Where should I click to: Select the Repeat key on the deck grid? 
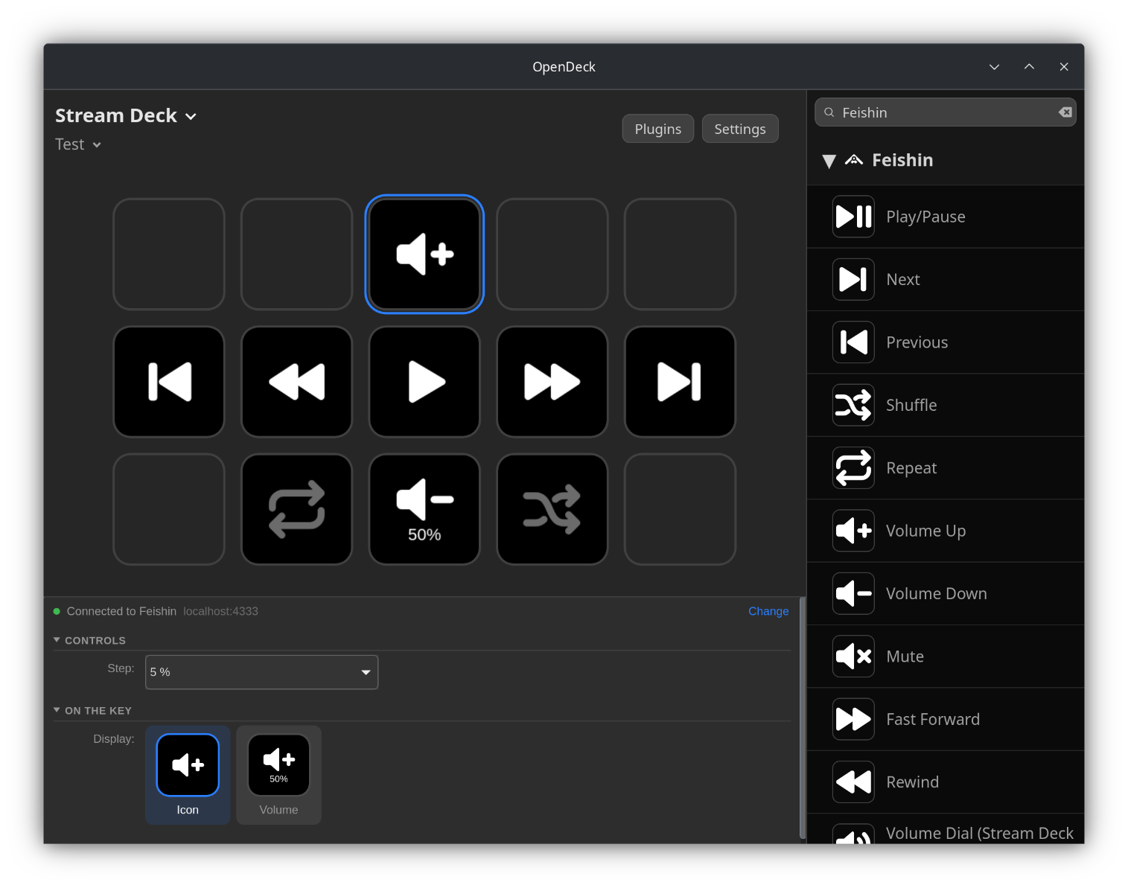tap(296, 509)
